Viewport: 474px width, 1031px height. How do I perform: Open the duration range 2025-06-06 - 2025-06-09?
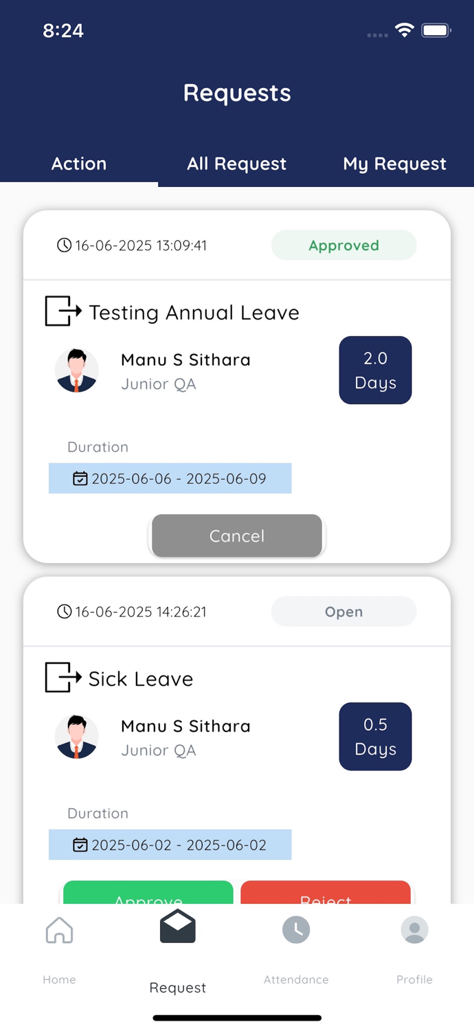[170, 478]
